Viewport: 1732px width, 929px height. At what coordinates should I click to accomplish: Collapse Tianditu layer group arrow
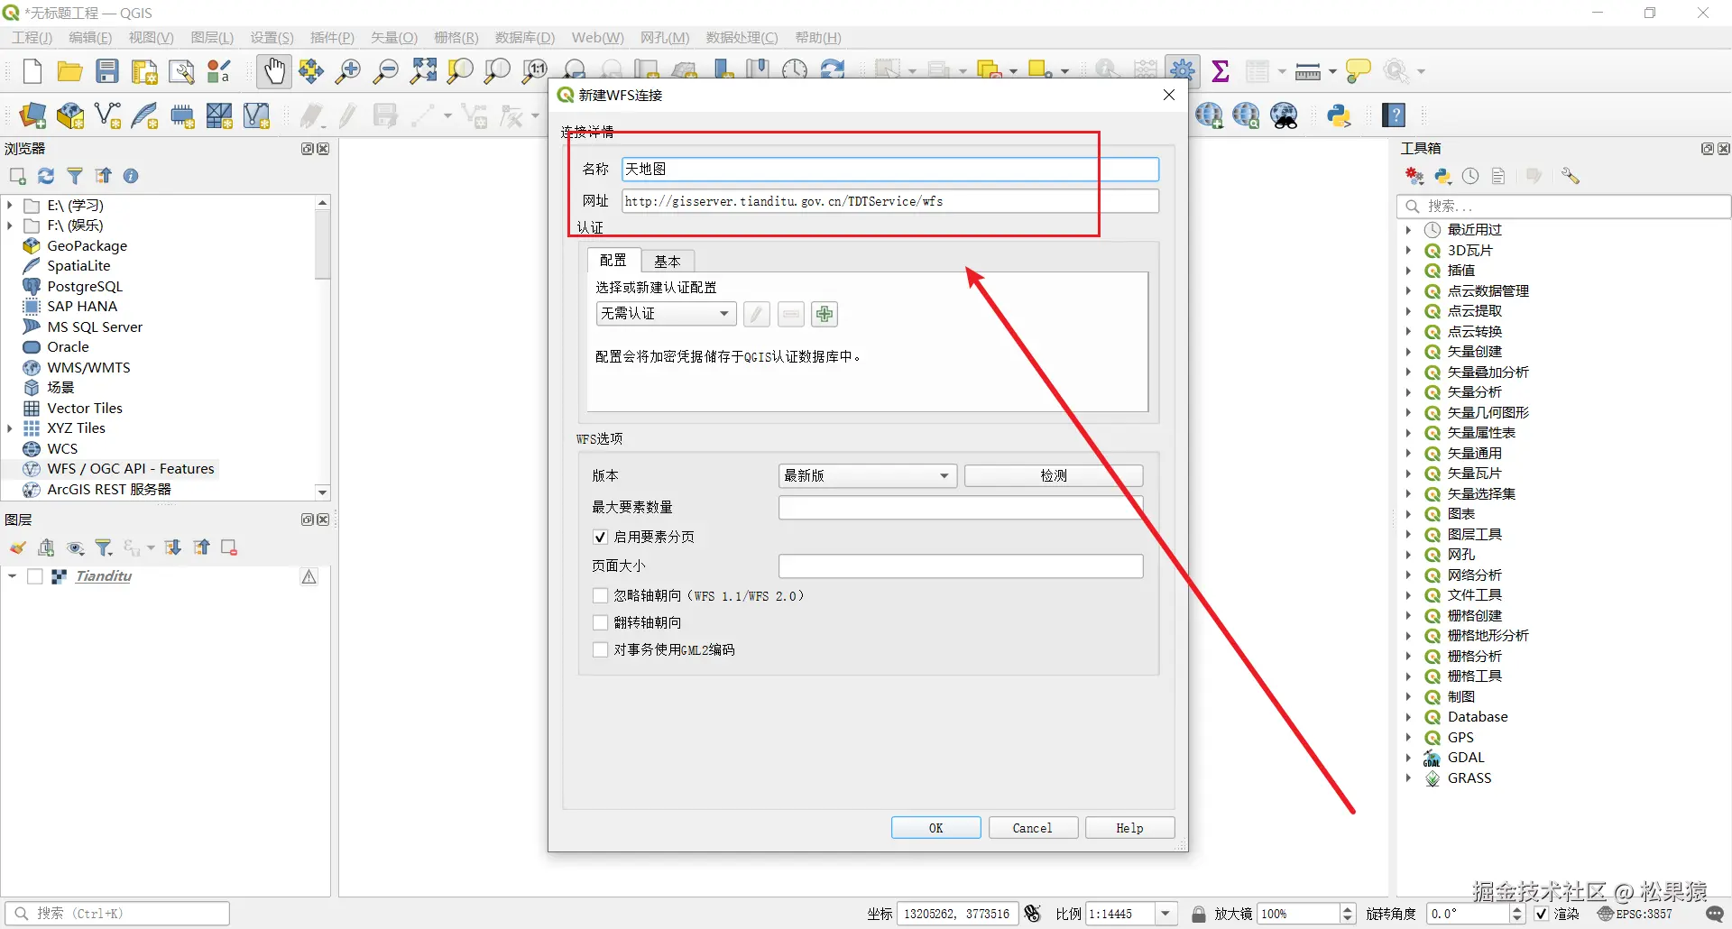[12, 576]
